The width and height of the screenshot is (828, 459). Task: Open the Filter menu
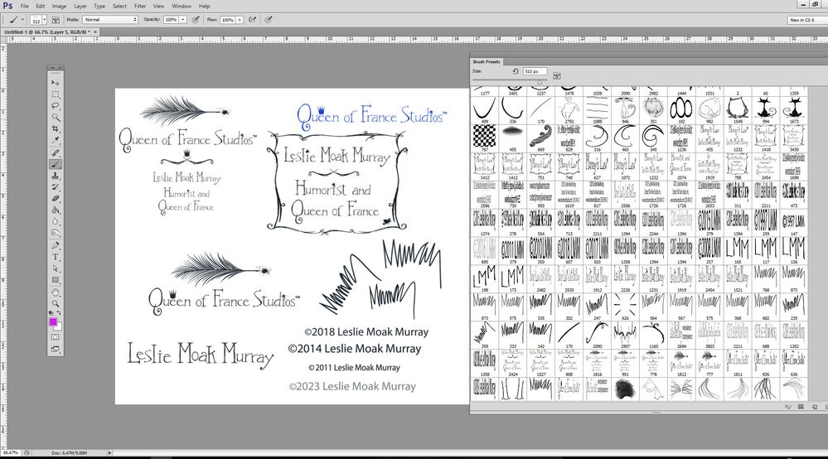(140, 6)
